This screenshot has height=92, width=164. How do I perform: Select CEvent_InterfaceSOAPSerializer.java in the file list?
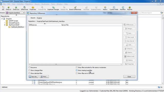[x=50, y=82]
